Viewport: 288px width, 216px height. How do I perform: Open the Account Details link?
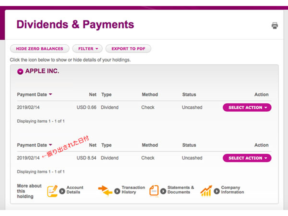(75, 190)
